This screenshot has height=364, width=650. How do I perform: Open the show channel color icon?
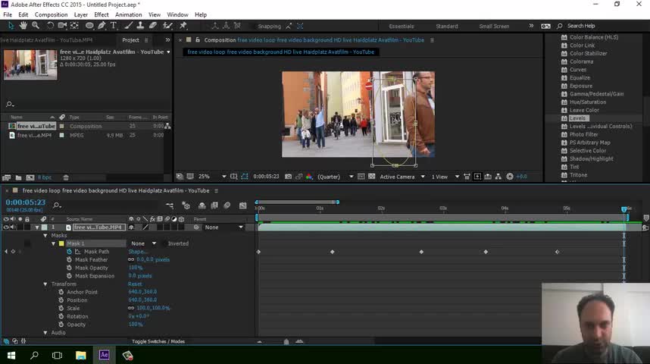pos(309,177)
